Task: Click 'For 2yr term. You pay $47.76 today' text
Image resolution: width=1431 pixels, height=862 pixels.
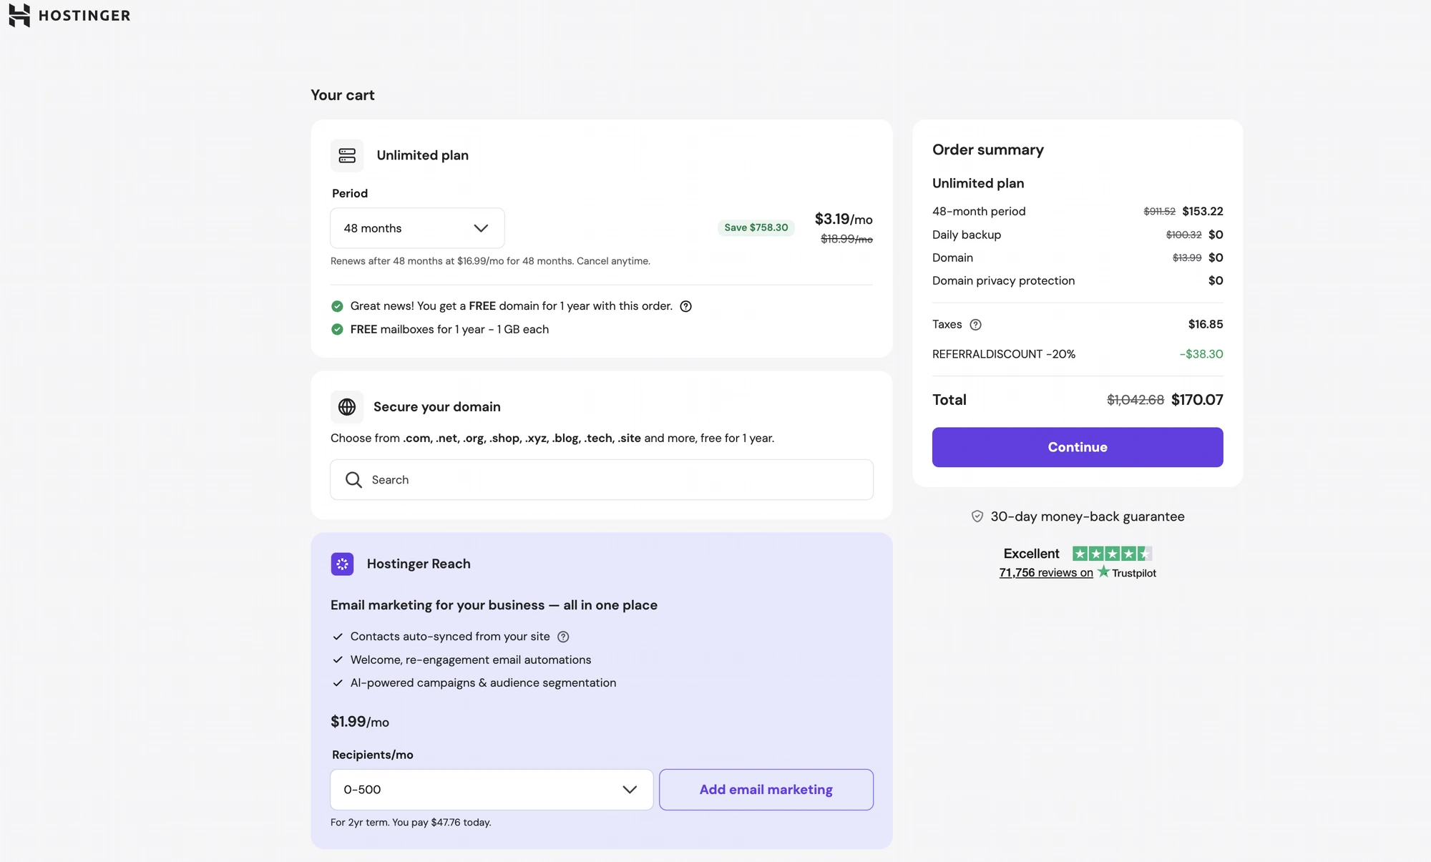Action: point(411,823)
